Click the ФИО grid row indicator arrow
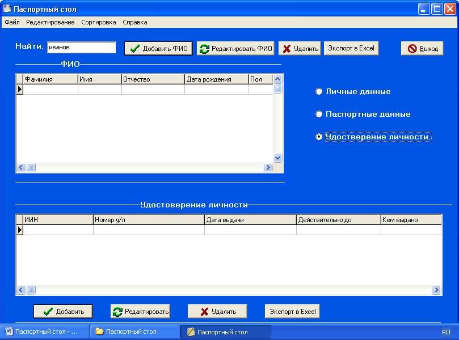 point(20,89)
